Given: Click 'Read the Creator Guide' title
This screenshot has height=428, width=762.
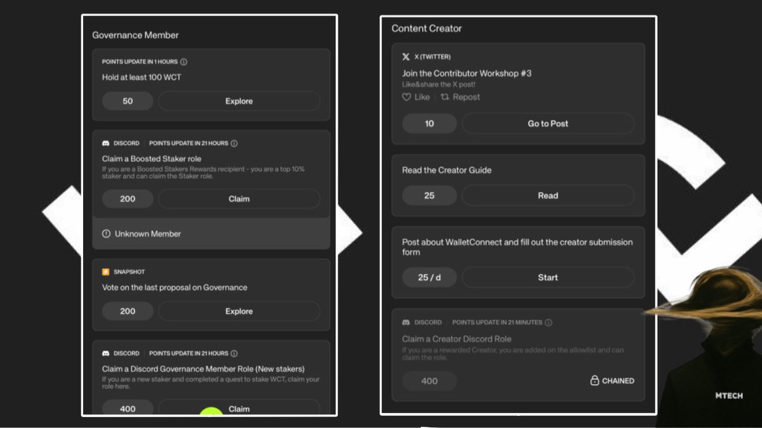Looking at the screenshot, I should pyautogui.click(x=447, y=170).
